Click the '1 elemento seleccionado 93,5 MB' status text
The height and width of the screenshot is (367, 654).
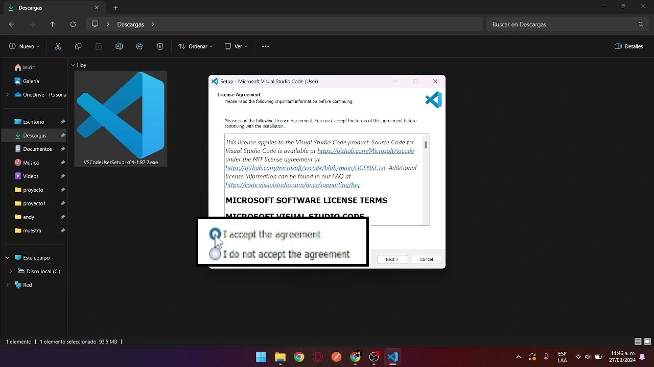(78, 342)
